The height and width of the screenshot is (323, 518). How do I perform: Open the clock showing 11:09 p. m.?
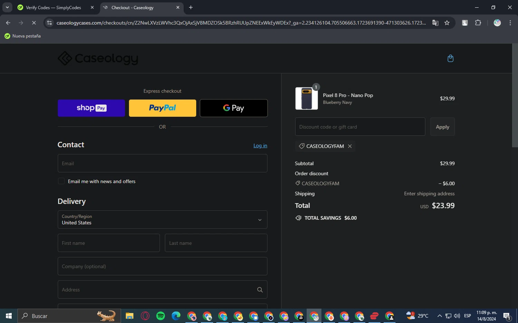coord(487,316)
